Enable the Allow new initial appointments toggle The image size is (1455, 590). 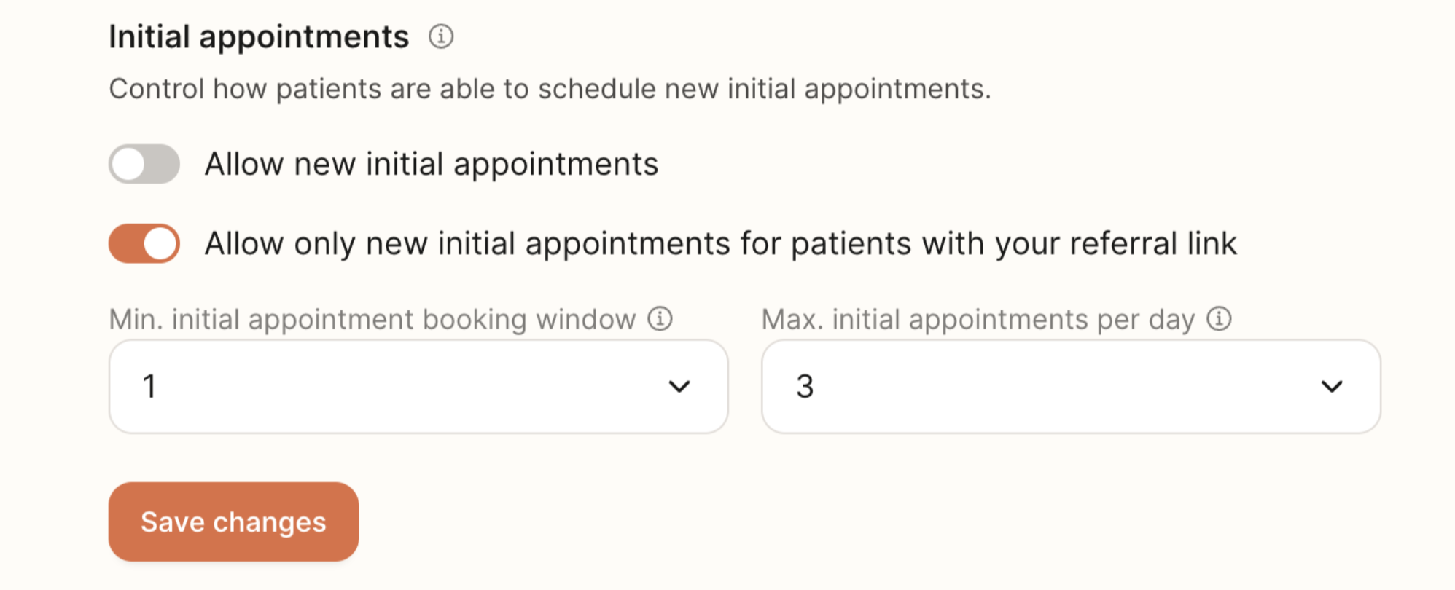point(144,164)
